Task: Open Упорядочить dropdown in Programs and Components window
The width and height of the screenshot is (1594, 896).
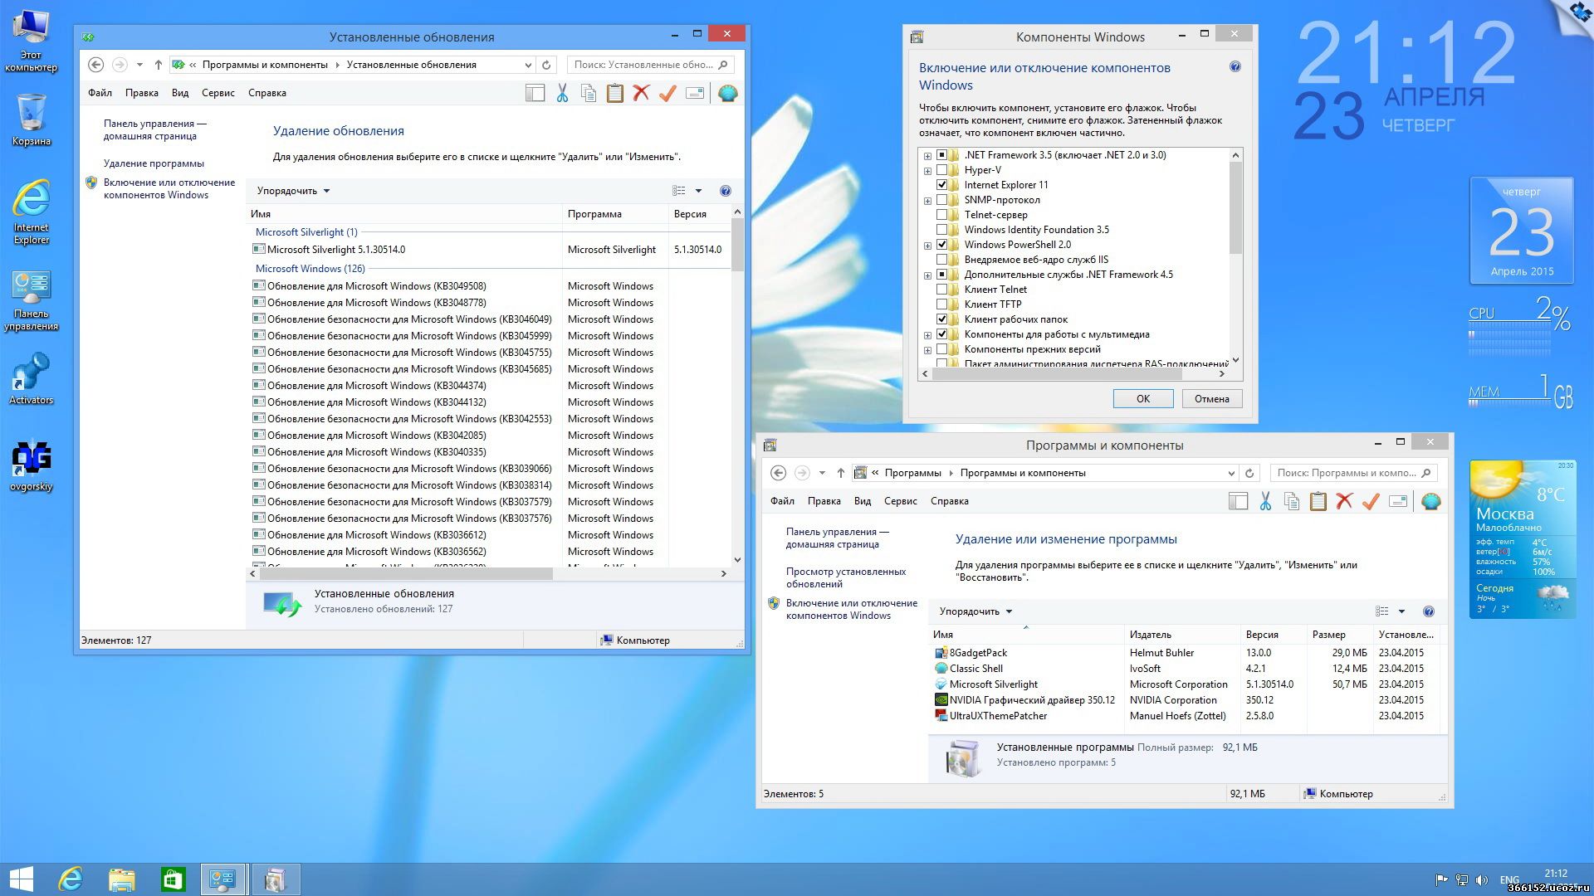Action: 975,611
